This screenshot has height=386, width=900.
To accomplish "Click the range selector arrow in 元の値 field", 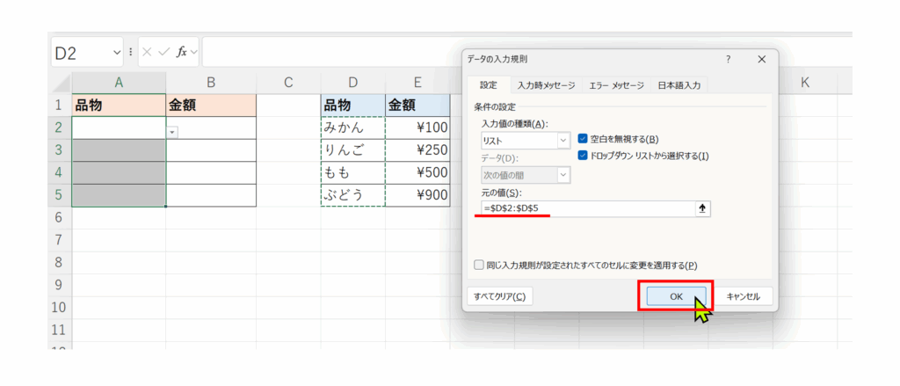I will click(x=702, y=208).
